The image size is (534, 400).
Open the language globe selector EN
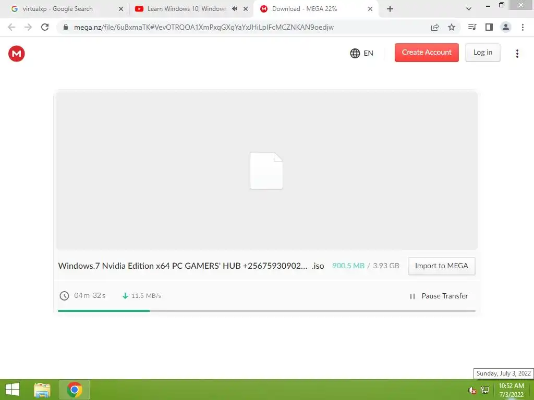362,53
